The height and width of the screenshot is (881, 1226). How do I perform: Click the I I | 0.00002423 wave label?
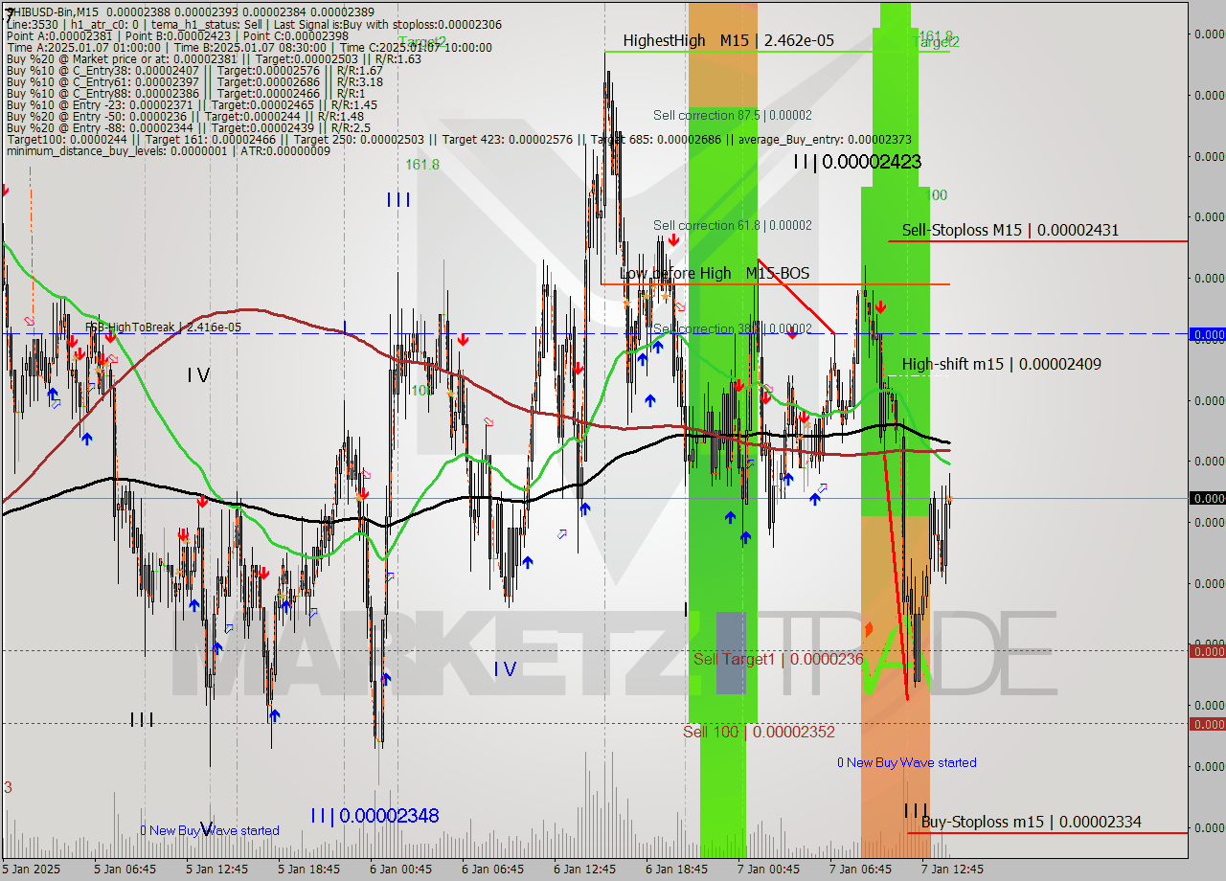[857, 162]
